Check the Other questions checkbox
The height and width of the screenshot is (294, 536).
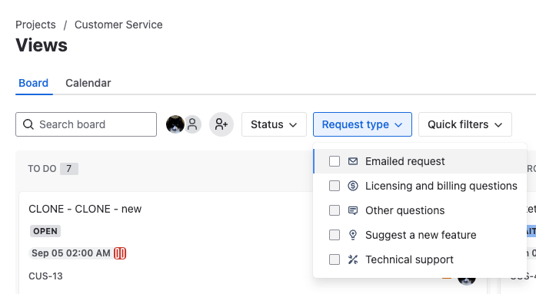[335, 210]
